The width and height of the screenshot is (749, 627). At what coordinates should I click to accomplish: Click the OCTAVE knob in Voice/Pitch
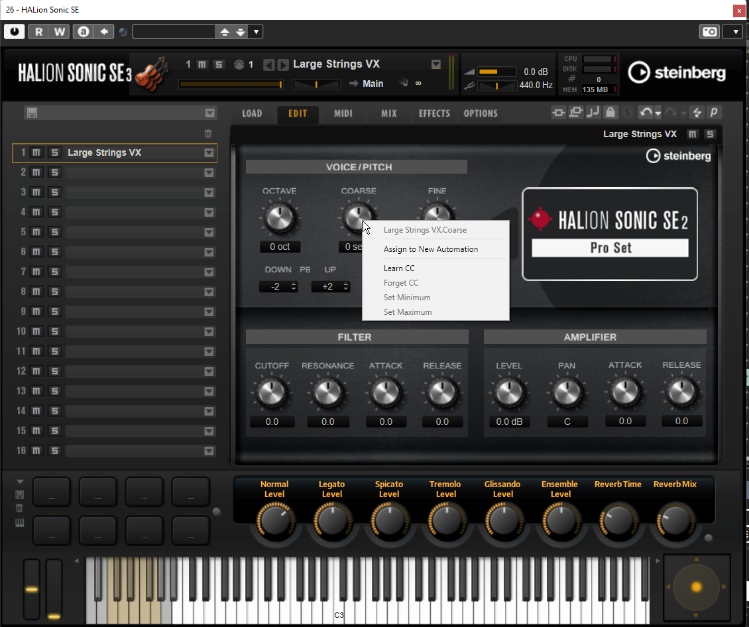(x=280, y=218)
